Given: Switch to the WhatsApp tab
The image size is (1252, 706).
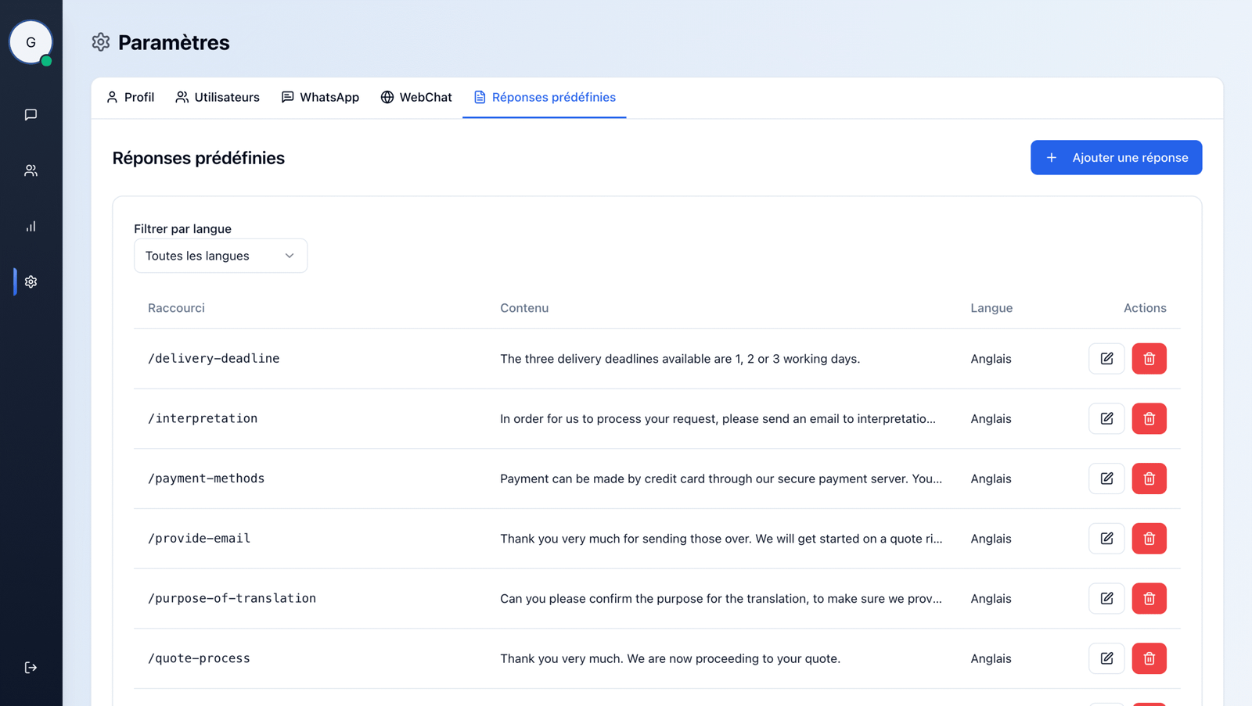Looking at the screenshot, I should [320, 97].
